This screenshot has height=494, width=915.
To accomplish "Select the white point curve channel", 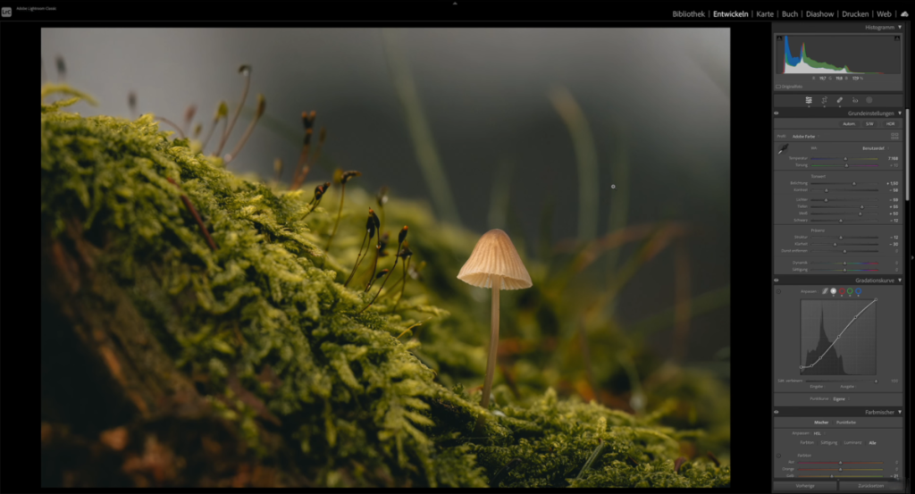I will coord(834,291).
